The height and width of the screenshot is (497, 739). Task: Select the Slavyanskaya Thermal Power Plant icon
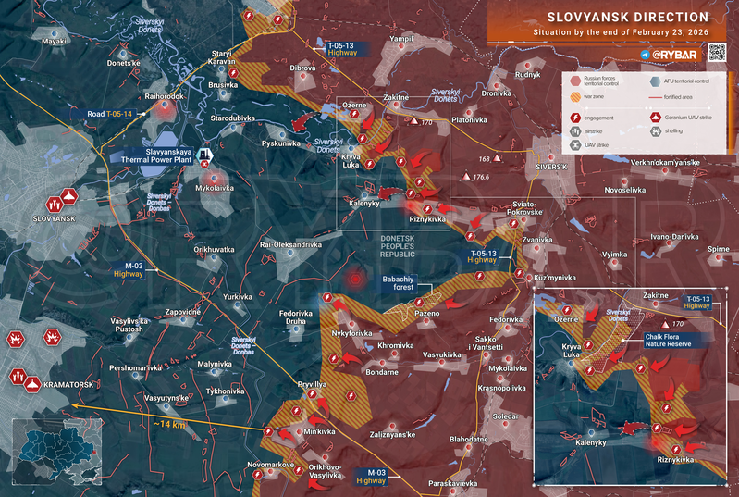(205, 155)
